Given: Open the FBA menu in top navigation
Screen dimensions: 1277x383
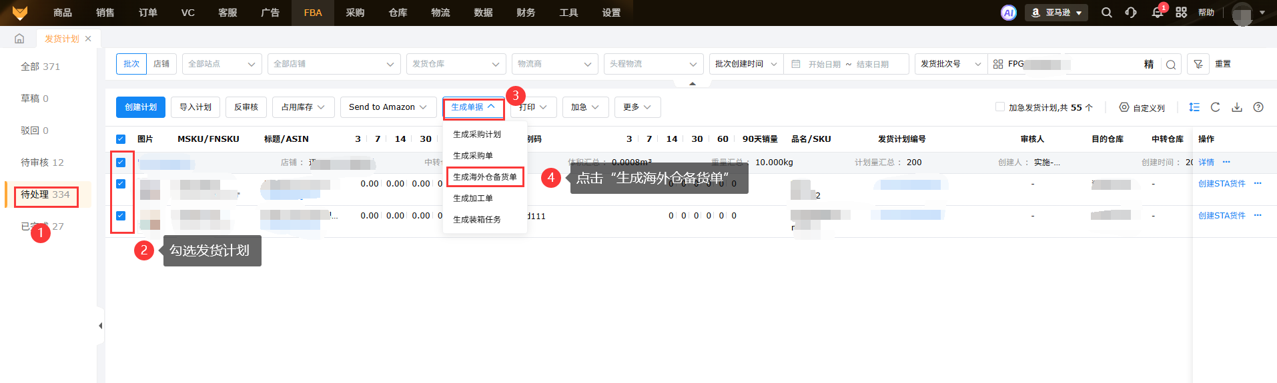Looking at the screenshot, I should click(312, 13).
